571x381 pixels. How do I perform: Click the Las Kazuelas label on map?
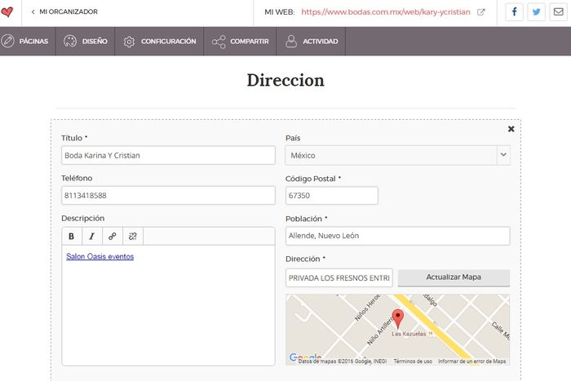coord(409,334)
